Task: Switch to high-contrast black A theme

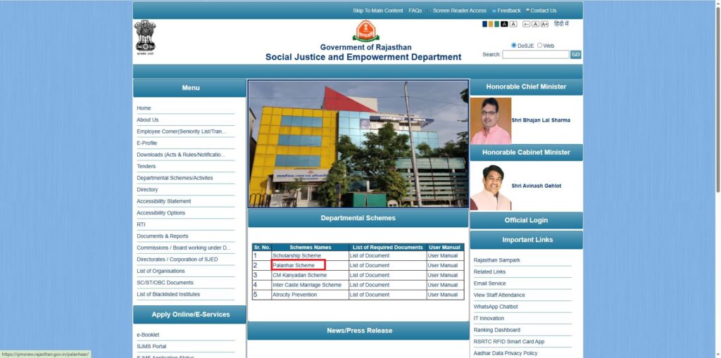Action: click(504, 24)
